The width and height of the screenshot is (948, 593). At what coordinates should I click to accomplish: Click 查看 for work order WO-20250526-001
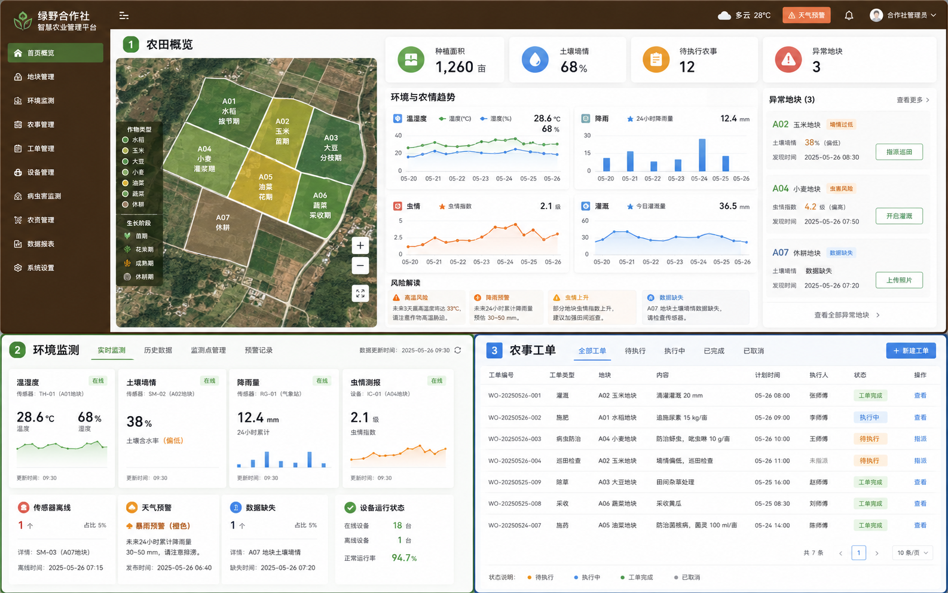921,396
